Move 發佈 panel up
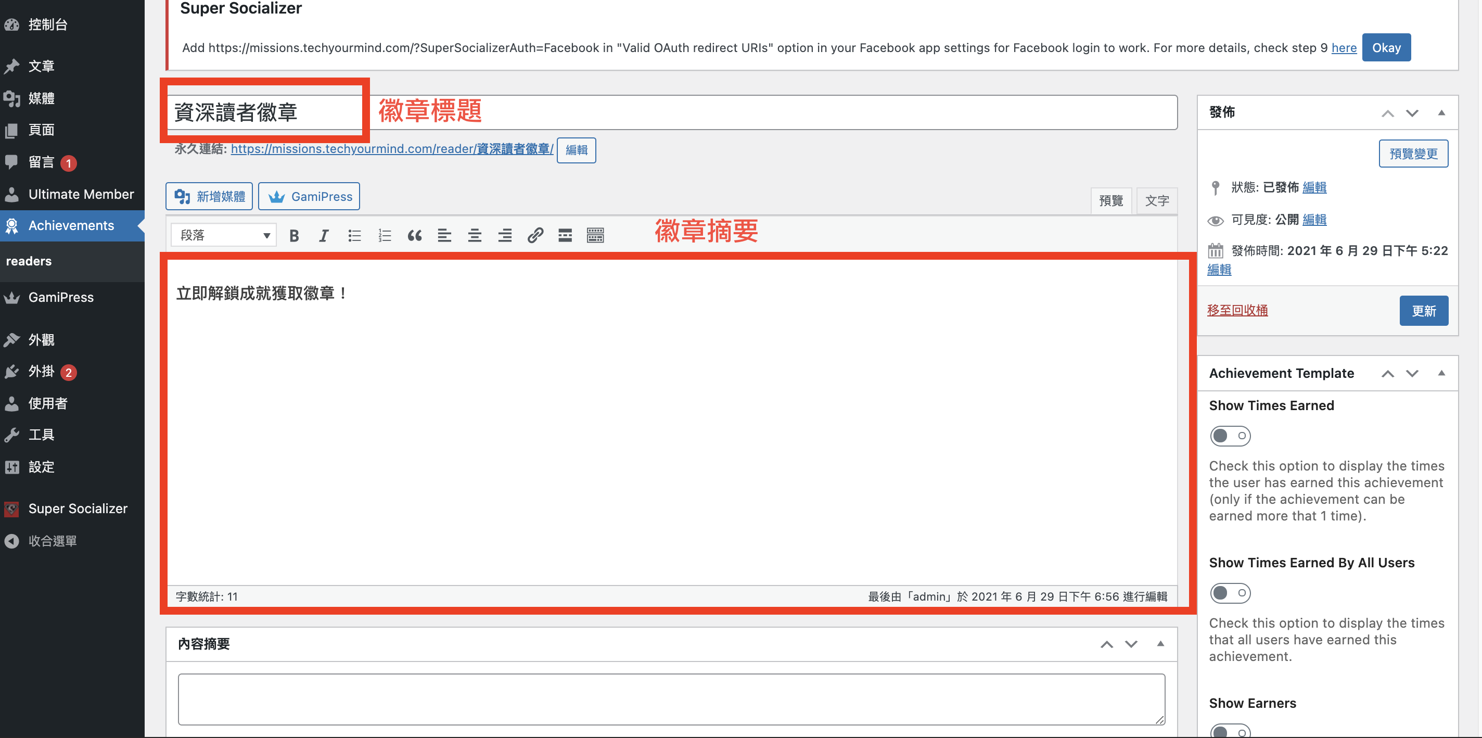The width and height of the screenshot is (1482, 738). (1388, 113)
